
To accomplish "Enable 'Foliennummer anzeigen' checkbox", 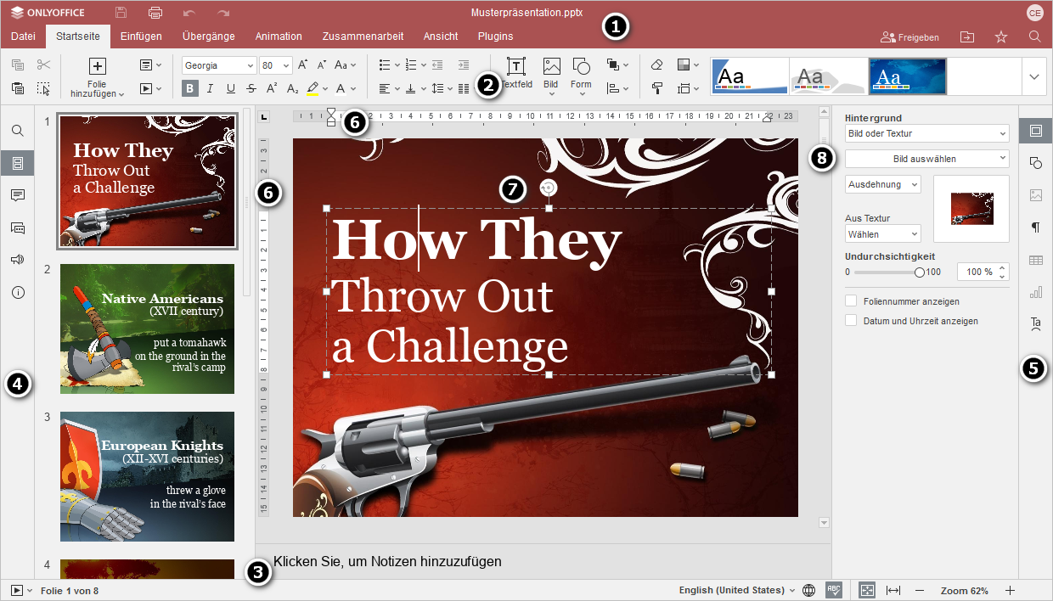I will [851, 301].
